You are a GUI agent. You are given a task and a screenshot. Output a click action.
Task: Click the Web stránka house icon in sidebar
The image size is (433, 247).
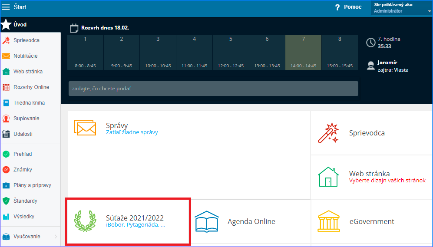coord(6,72)
